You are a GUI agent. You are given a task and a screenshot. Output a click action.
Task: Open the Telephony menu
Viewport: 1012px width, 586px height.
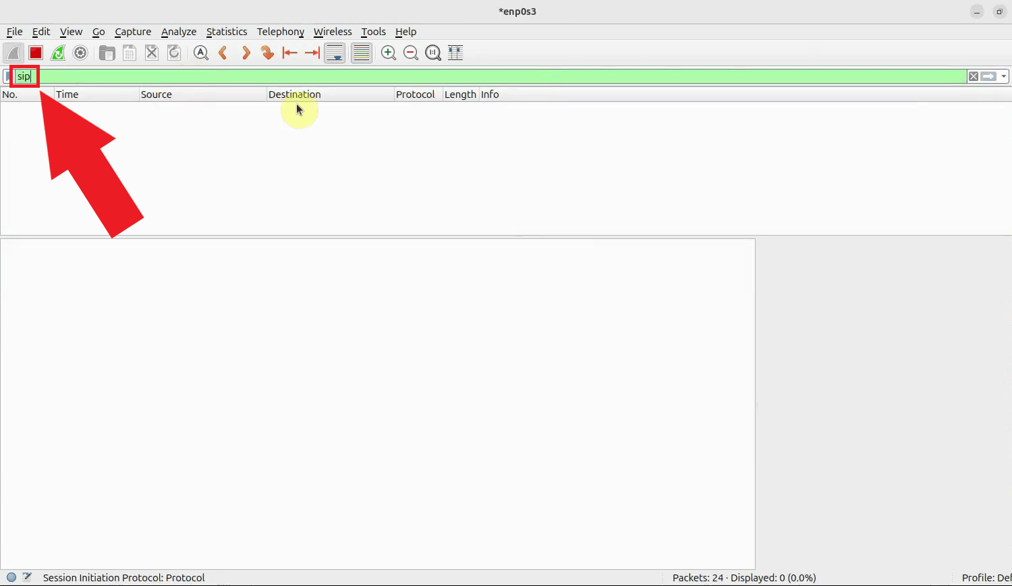pyautogui.click(x=281, y=32)
